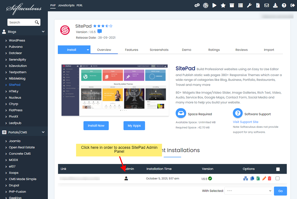Select the highlighted SitePad sidebar entry
The height and width of the screenshot is (199, 297).
15,85
